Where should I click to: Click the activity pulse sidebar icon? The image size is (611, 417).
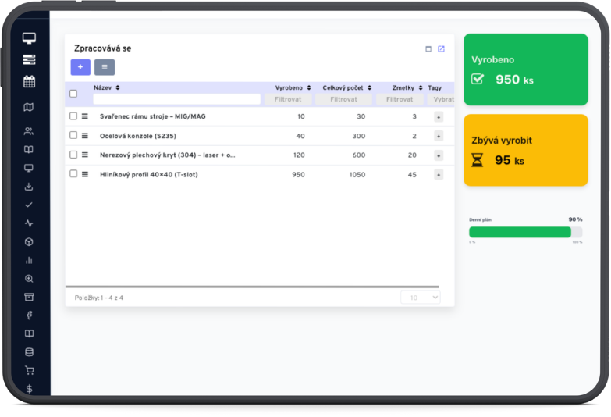click(x=29, y=223)
